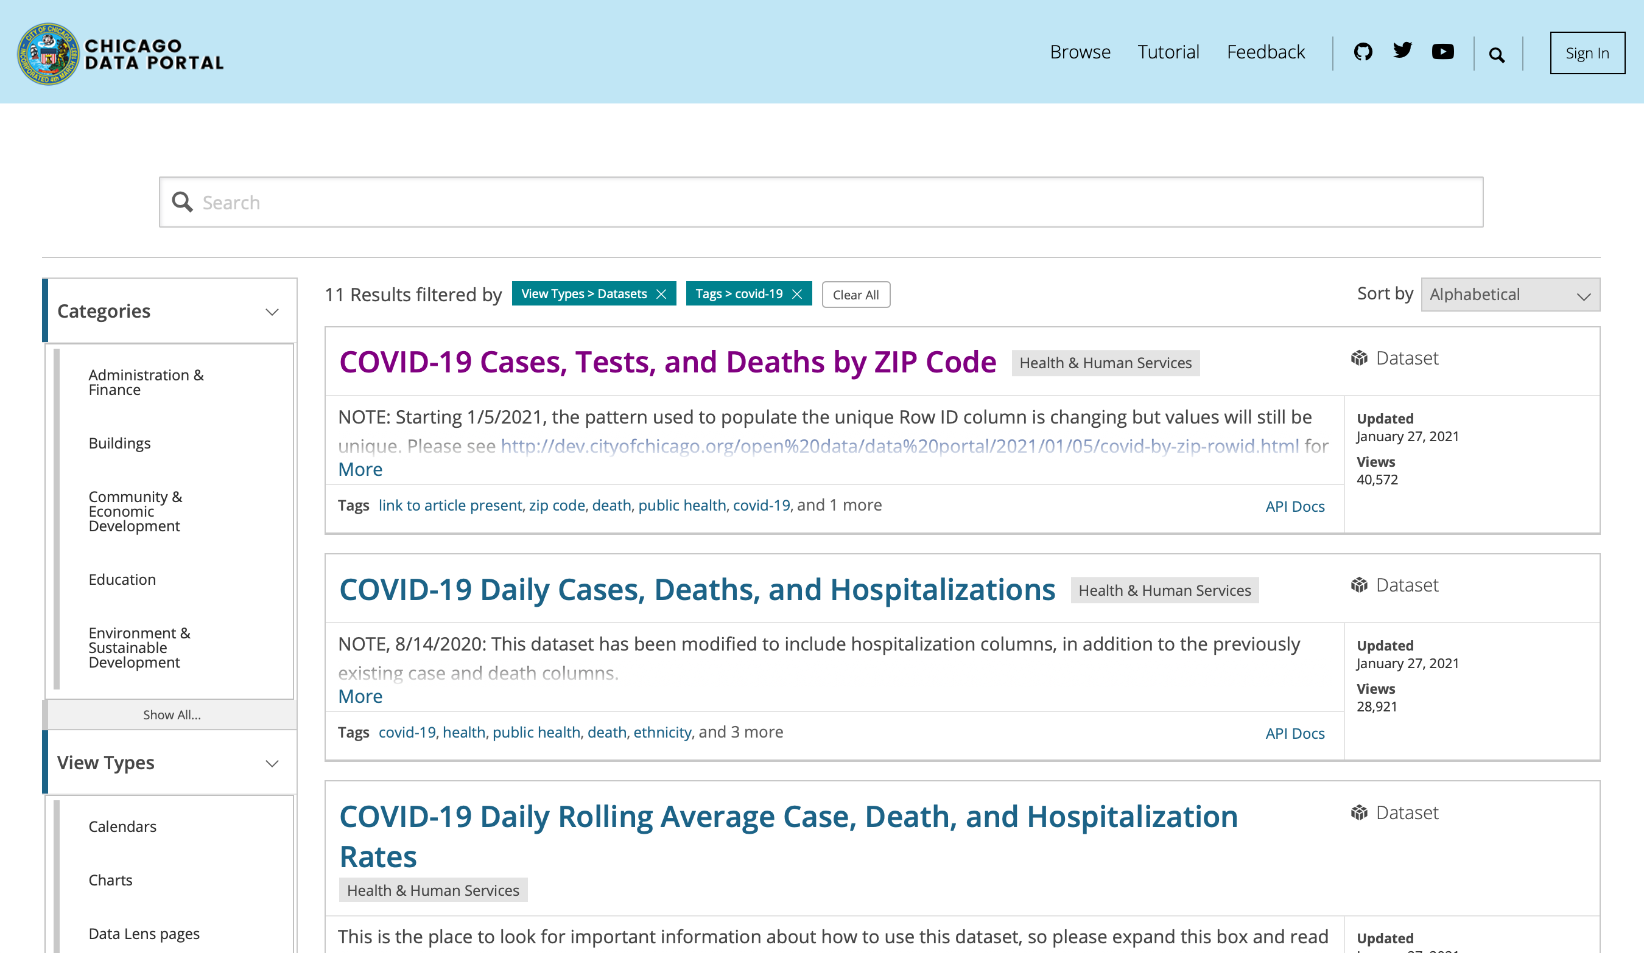
Task: Open COVID-19 Cases, Tests, and Deaths by ZIP Code
Action: (x=667, y=361)
